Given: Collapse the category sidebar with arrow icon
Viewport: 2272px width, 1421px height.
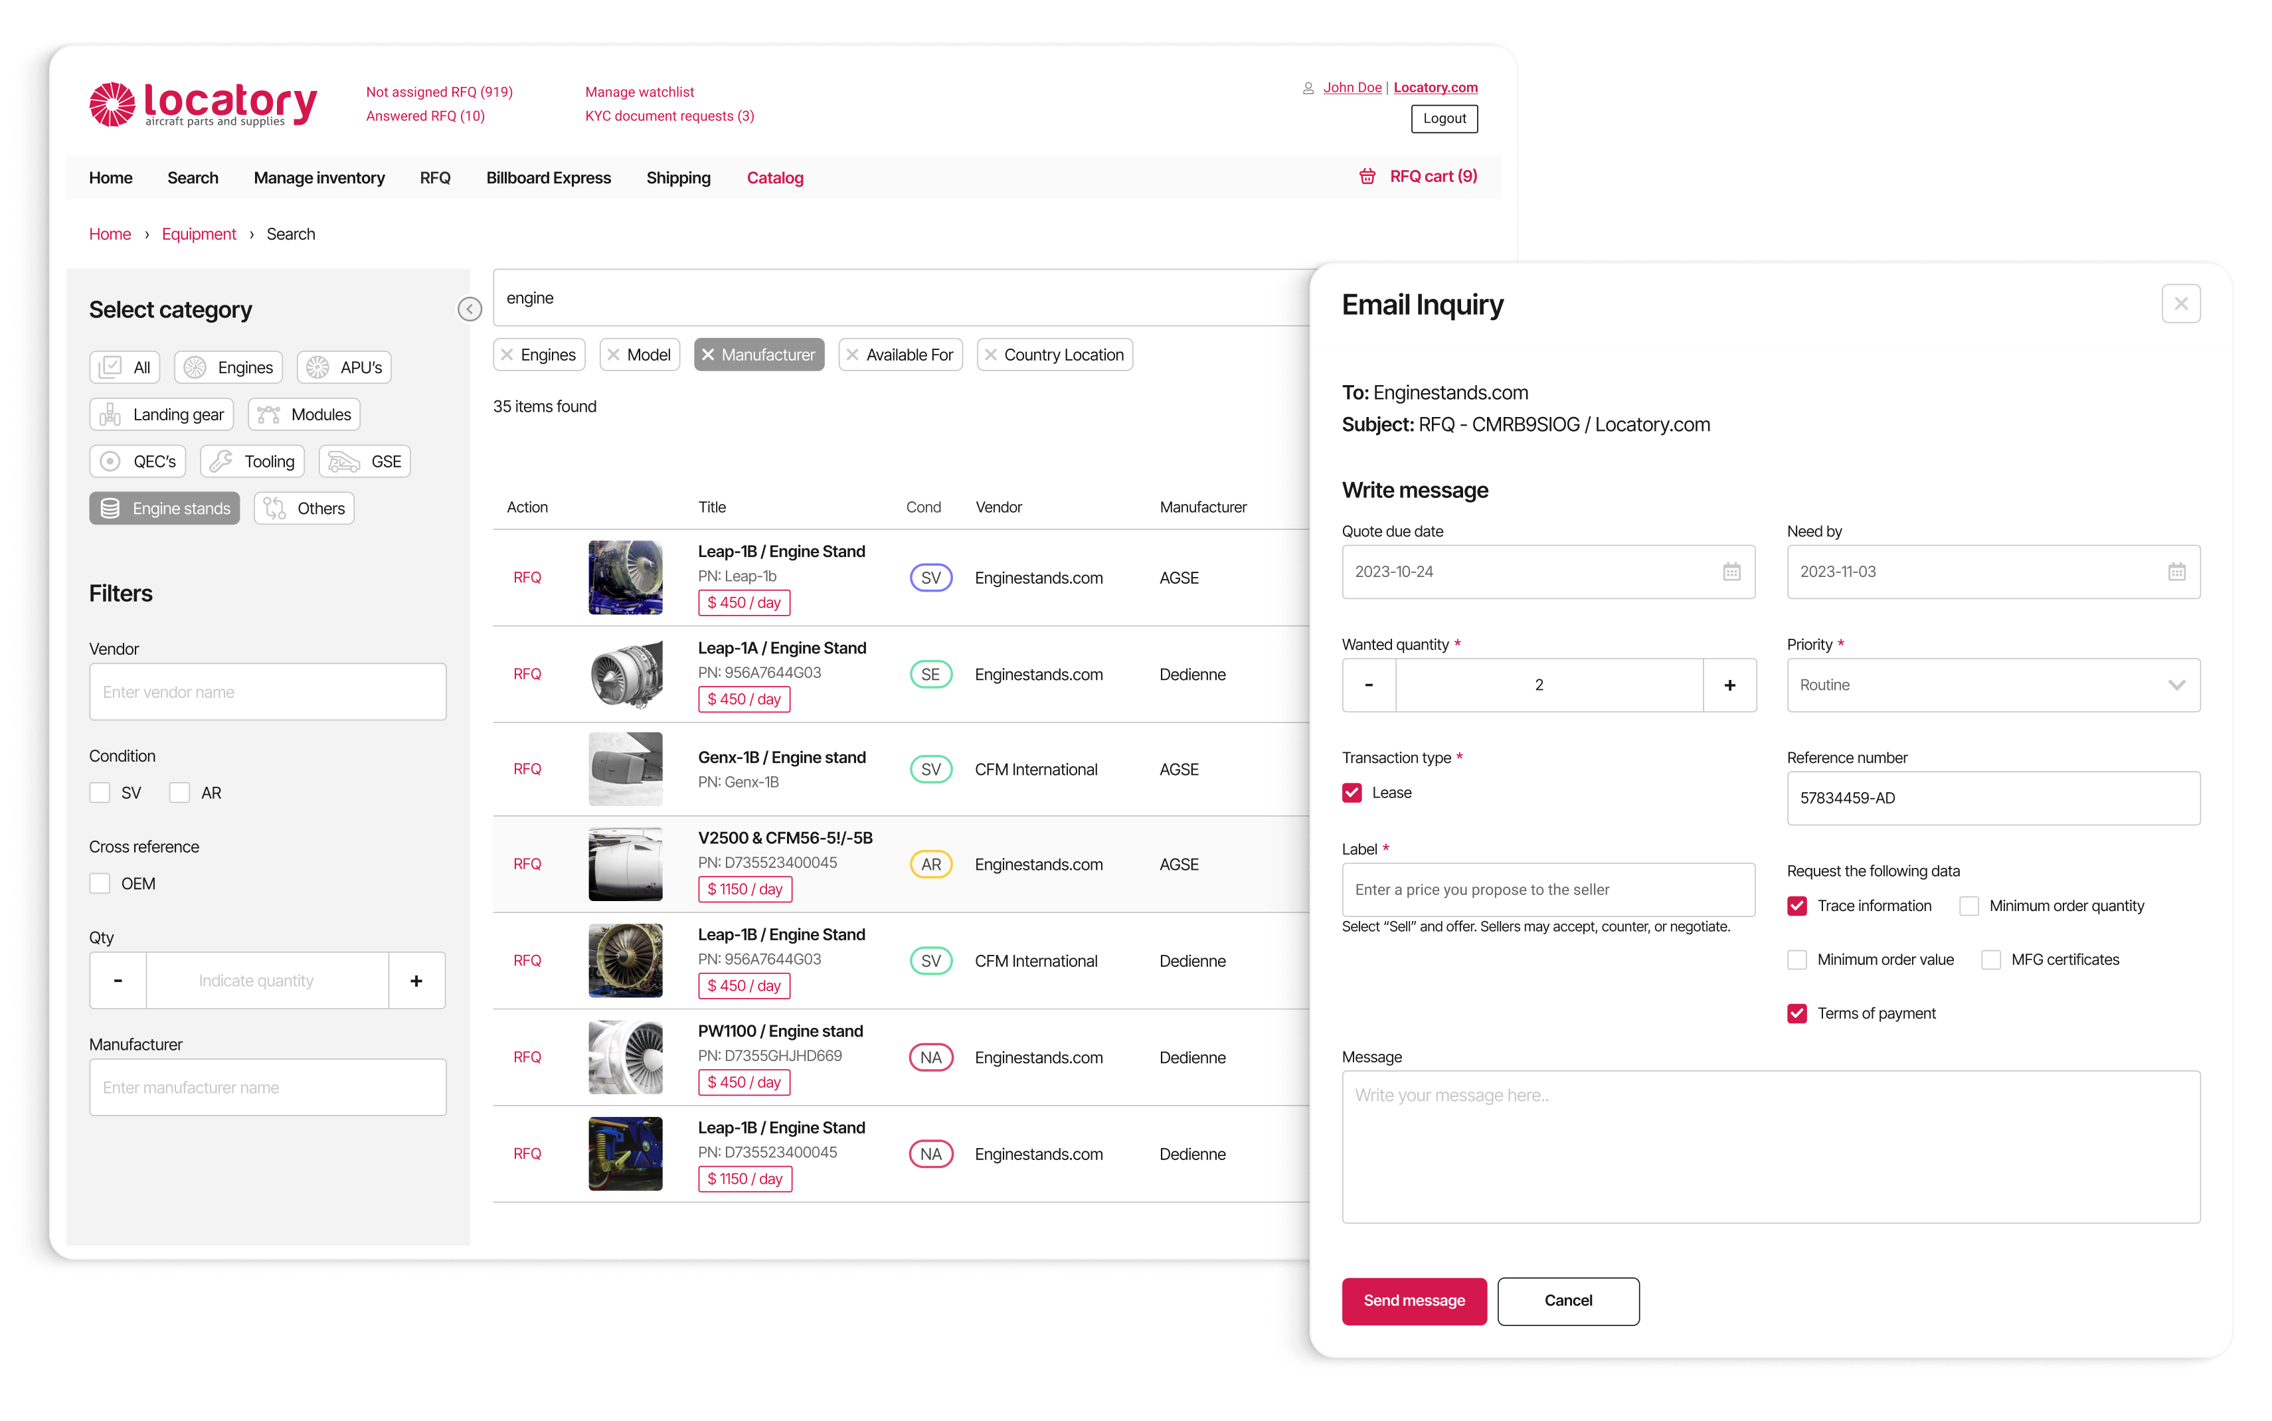Looking at the screenshot, I should click(x=469, y=308).
